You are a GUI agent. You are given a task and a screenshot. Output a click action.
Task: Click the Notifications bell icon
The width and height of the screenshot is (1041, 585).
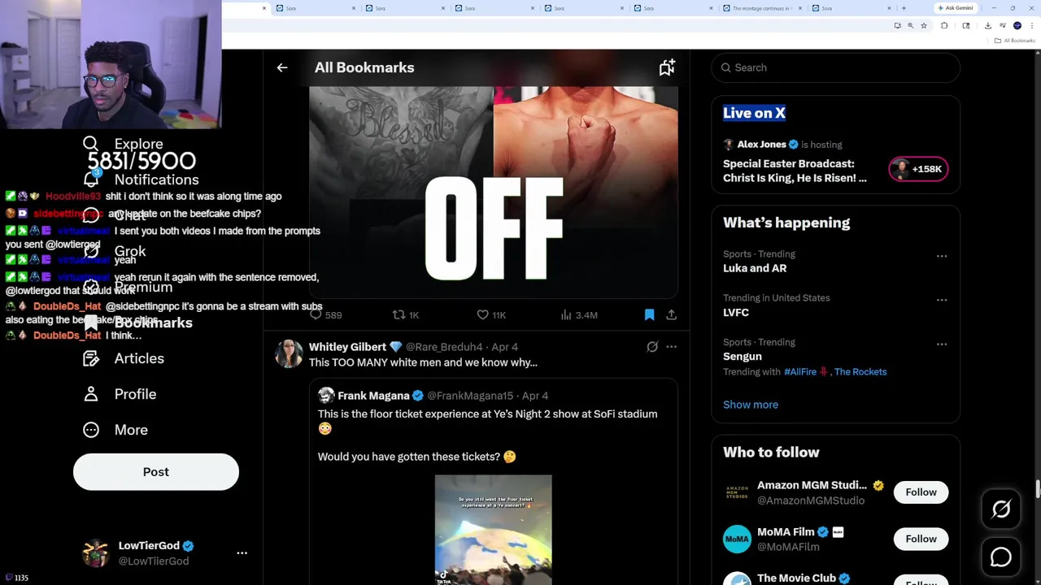(x=91, y=180)
